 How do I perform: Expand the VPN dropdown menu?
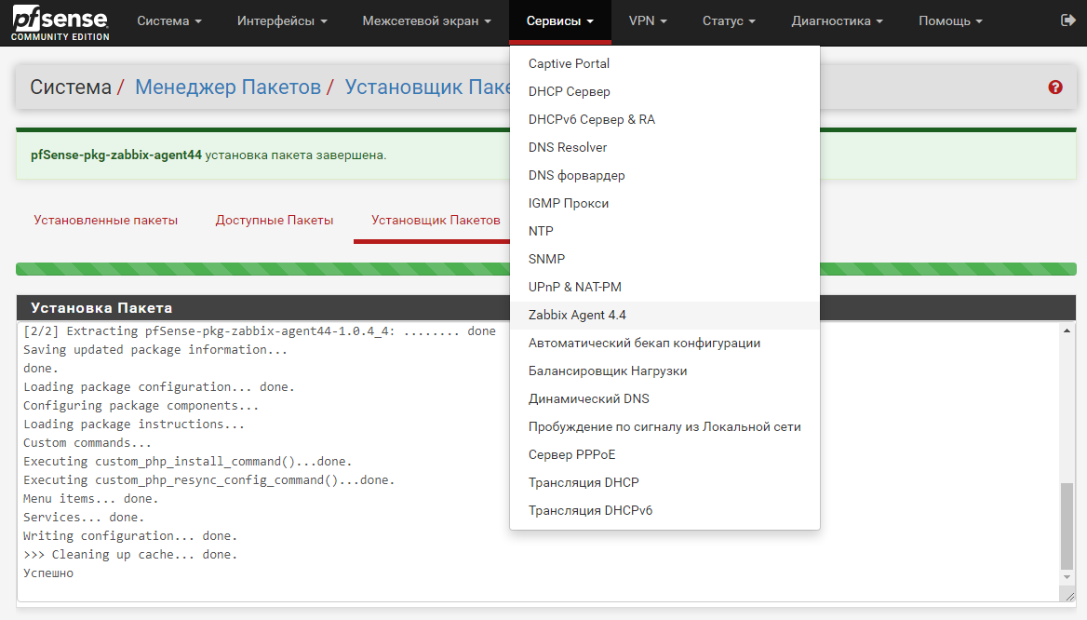pyautogui.click(x=648, y=20)
